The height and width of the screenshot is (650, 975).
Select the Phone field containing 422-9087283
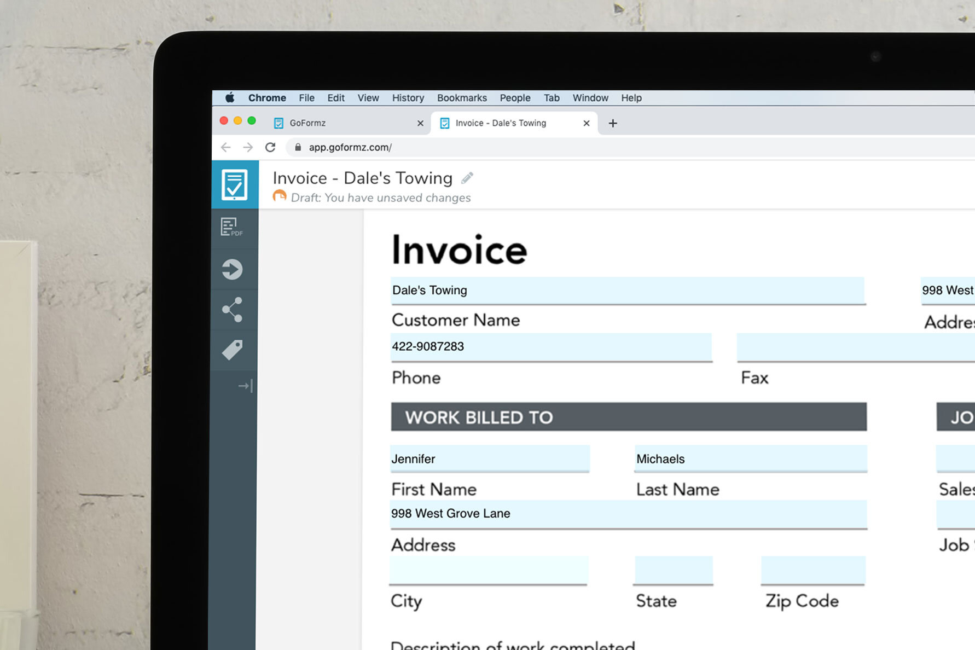(550, 347)
